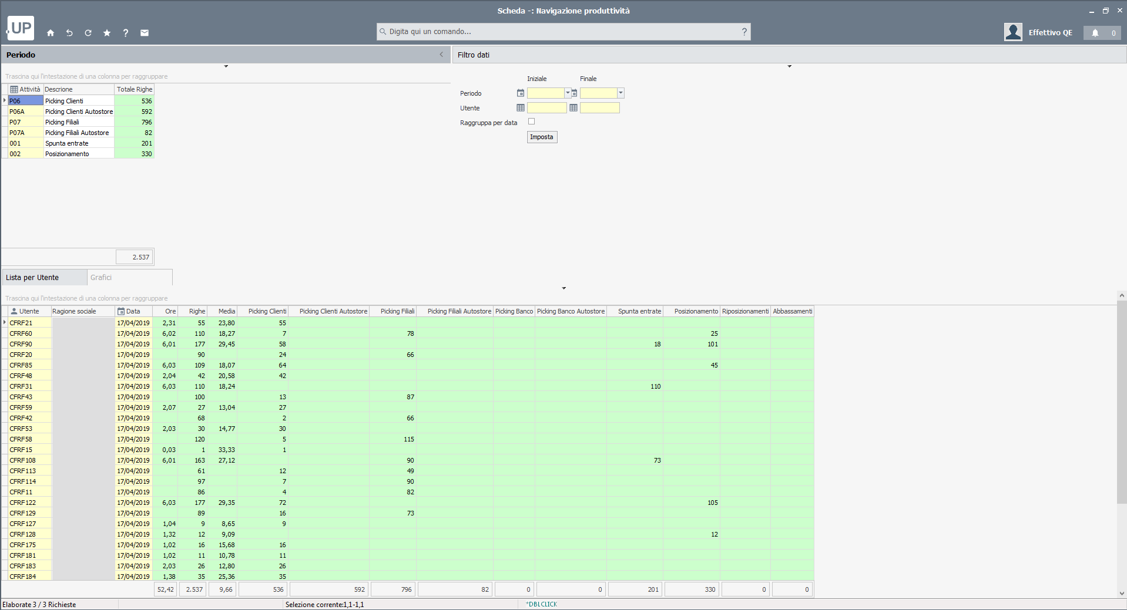Sort by the Ore column header
Image resolution: width=1127 pixels, height=610 pixels.
pyautogui.click(x=166, y=311)
